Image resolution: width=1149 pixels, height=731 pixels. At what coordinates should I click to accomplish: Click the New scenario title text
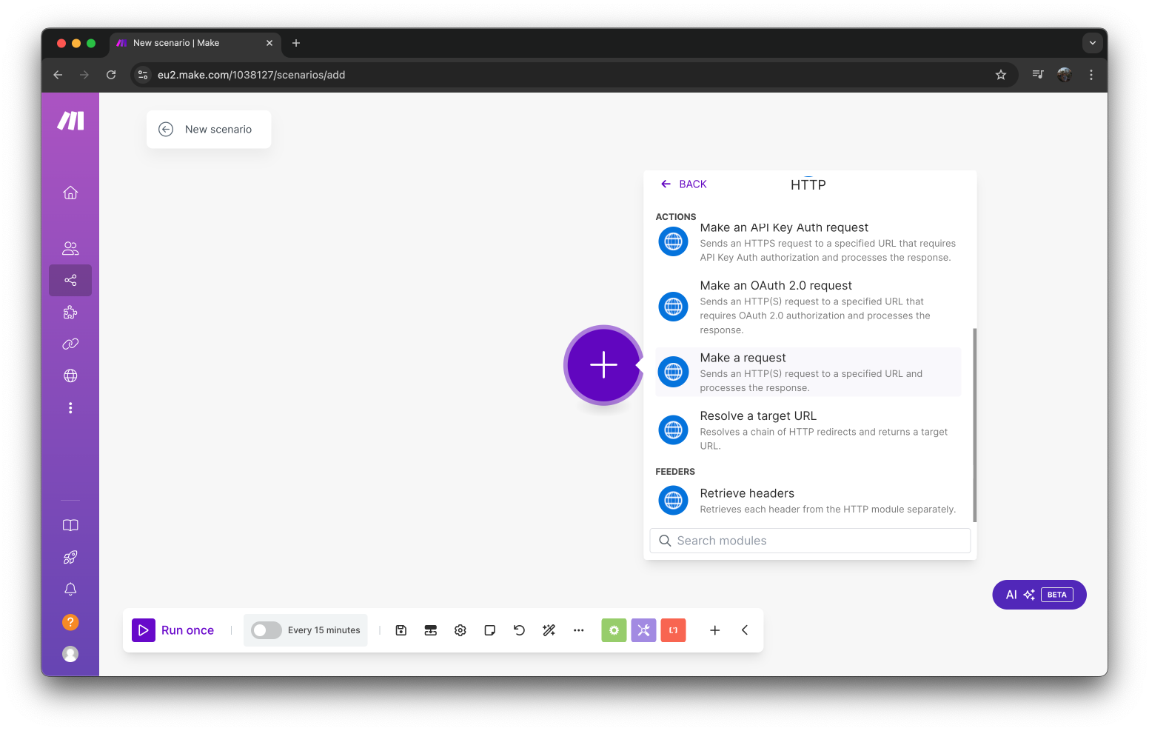(218, 129)
